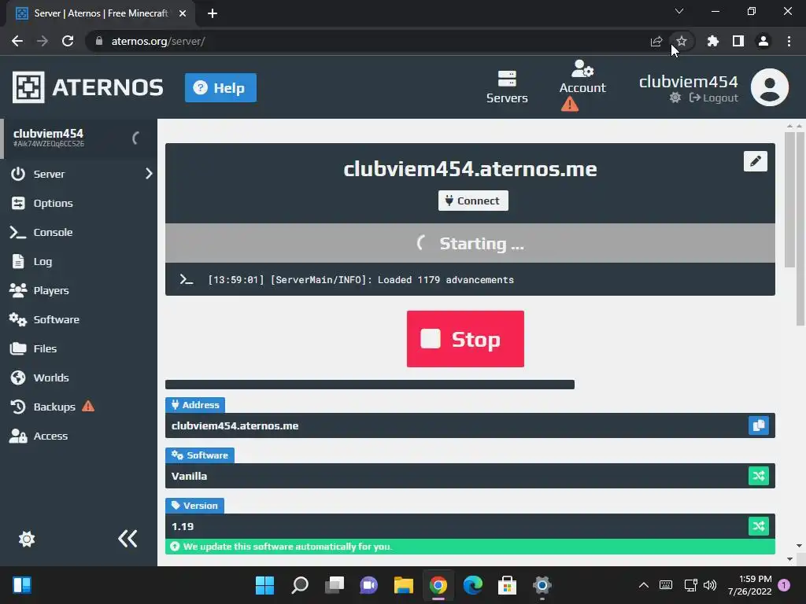This screenshot has height=604, width=806.
Task: Open the Help button
Action: tap(220, 88)
